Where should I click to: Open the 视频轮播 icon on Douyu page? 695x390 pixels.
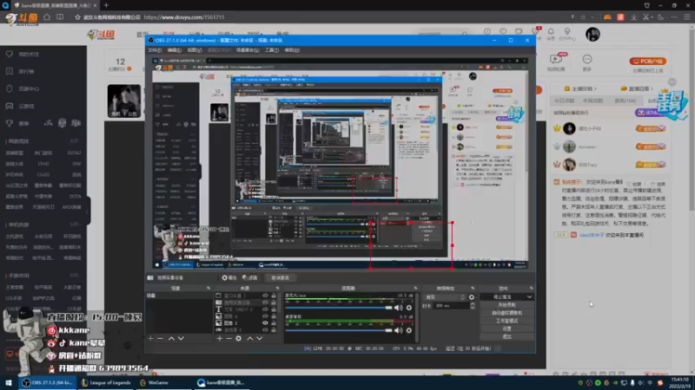tap(556, 59)
